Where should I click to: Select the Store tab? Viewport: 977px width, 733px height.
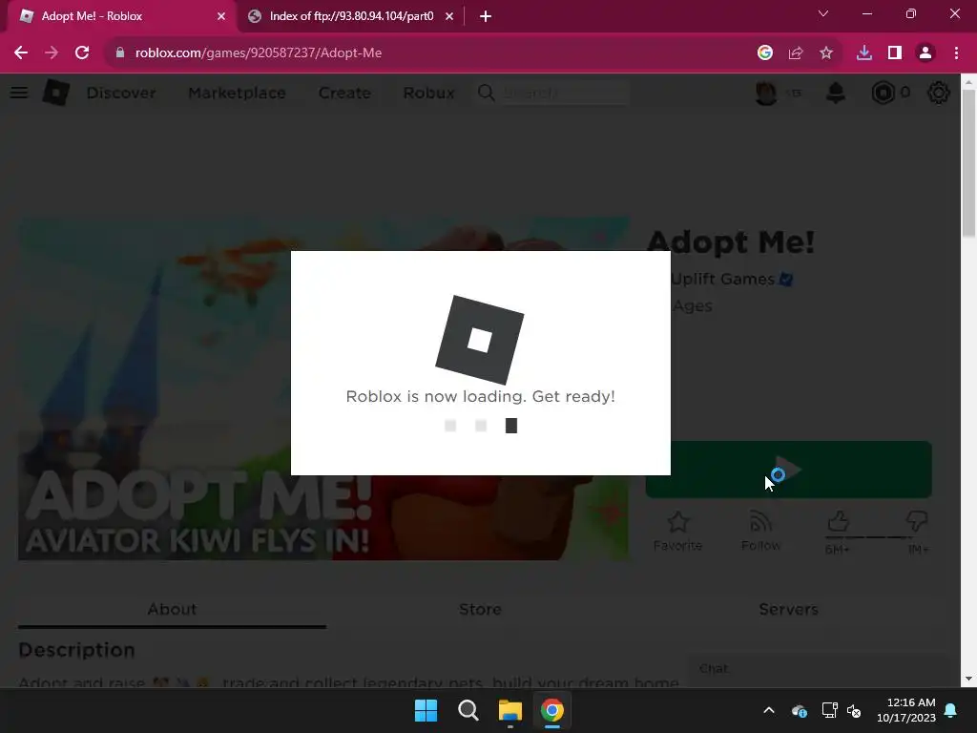tap(481, 610)
